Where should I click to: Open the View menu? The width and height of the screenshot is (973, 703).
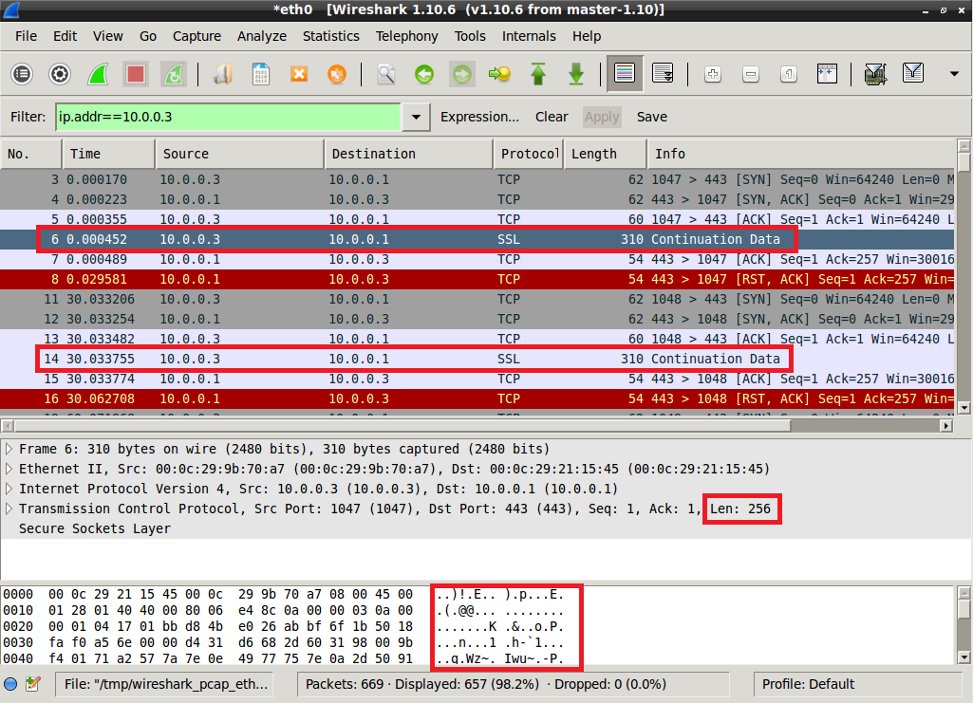[x=108, y=36]
